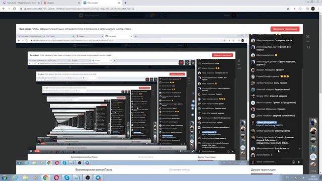Close the video viewer with X icon
This screenshot has height=181, width=322.
(x=308, y=37)
